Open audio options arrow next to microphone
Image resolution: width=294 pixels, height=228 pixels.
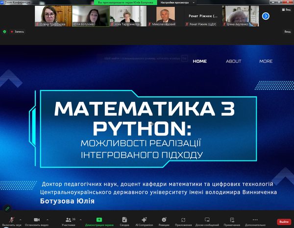[x=20, y=220]
